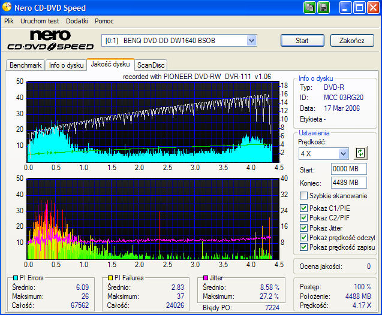Viewport: 382px width, 315px height.
Task: Click the cyan PI Errors legend swatch
Action: pyautogui.click(x=16, y=278)
